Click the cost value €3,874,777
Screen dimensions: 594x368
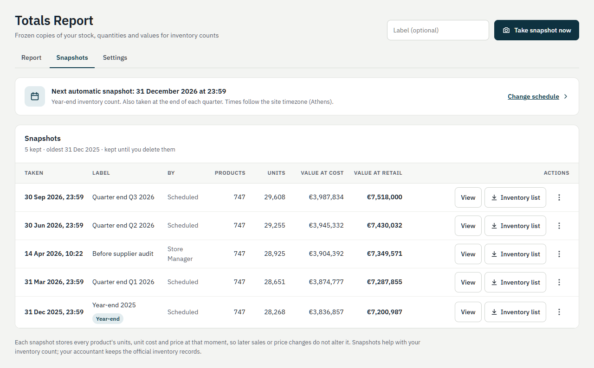(326, 282)
